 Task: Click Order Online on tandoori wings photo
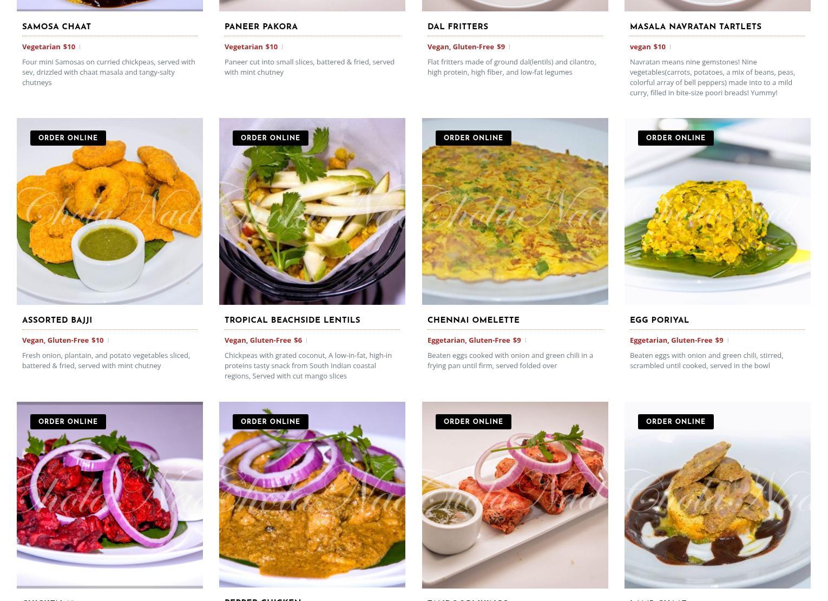coord(474,422)
